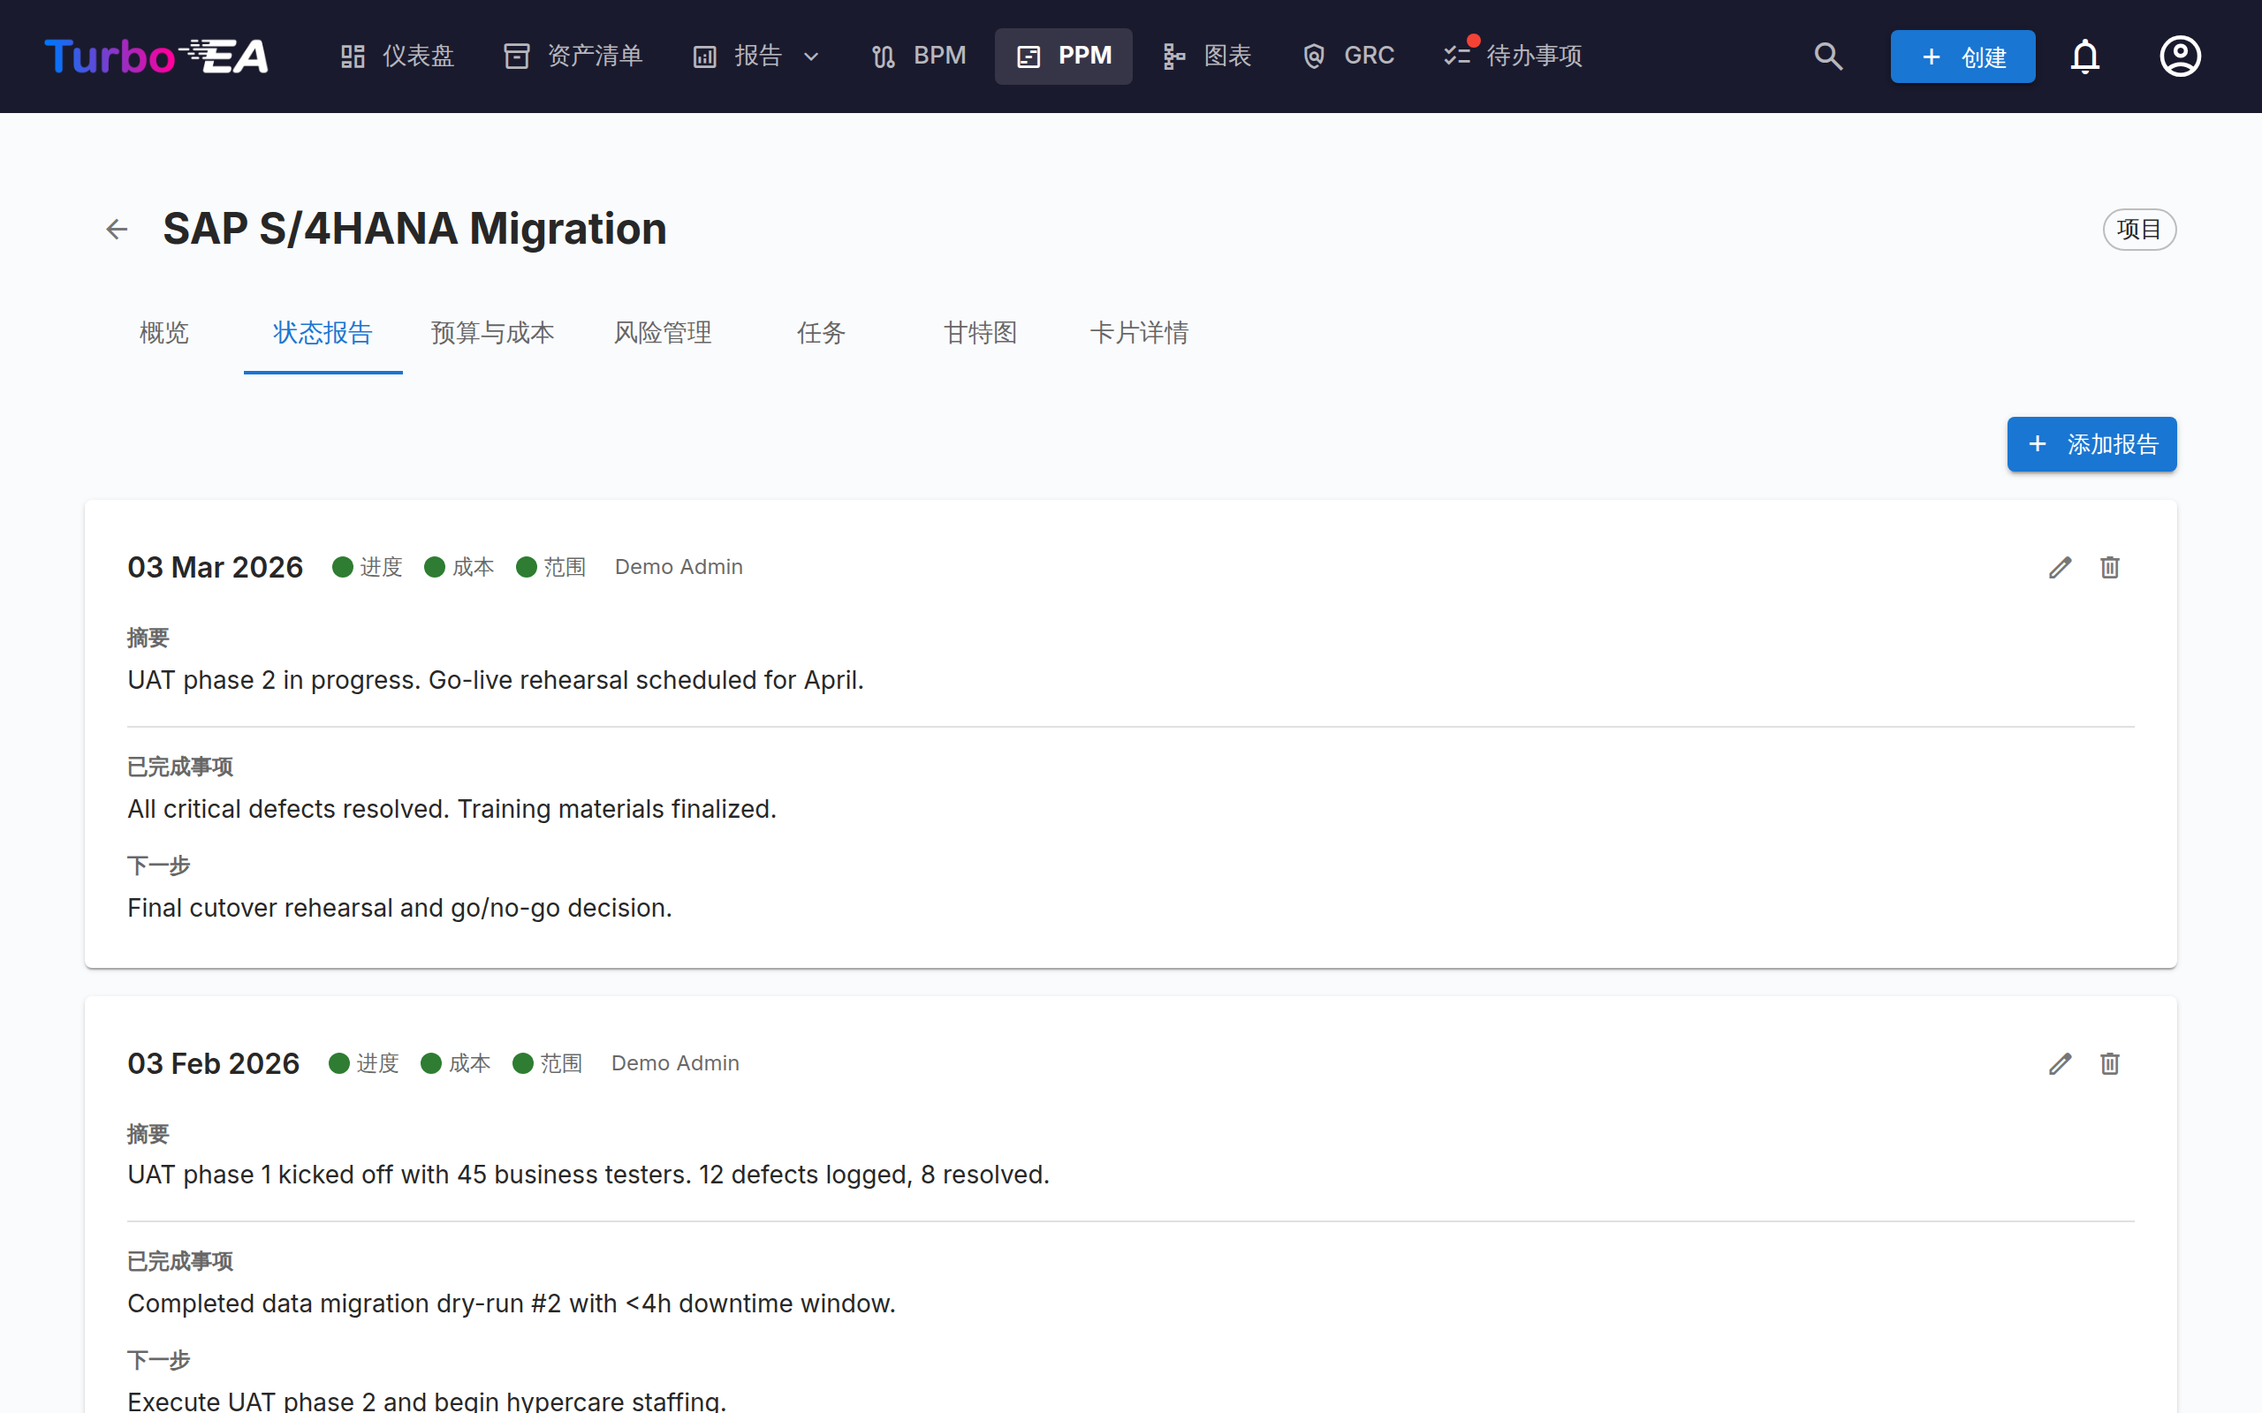
Task: Open the user account avatar menu
Action: 2180,56
